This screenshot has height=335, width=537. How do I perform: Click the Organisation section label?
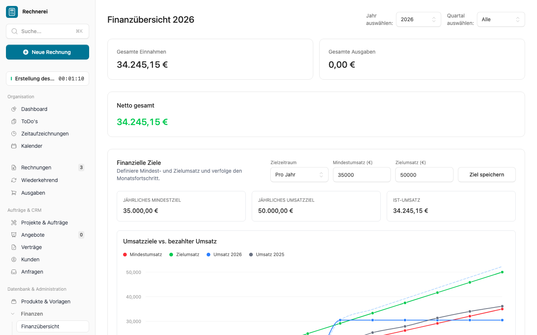coord(21,97)
